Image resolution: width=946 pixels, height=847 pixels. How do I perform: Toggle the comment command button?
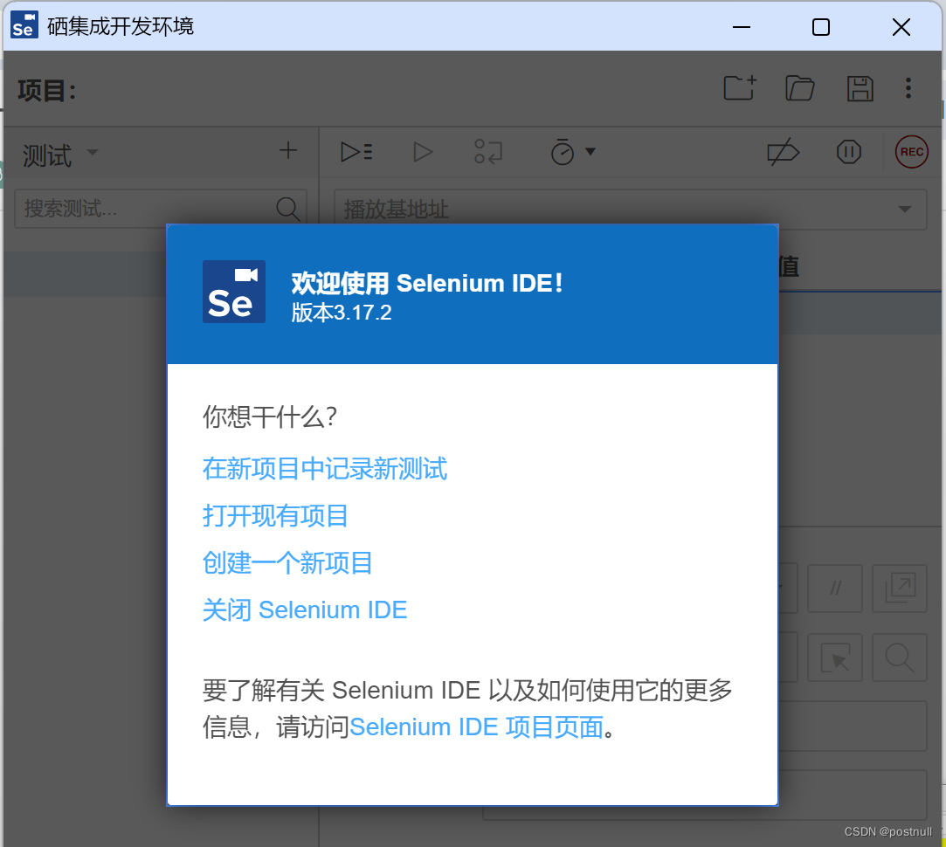coord(835,589)
